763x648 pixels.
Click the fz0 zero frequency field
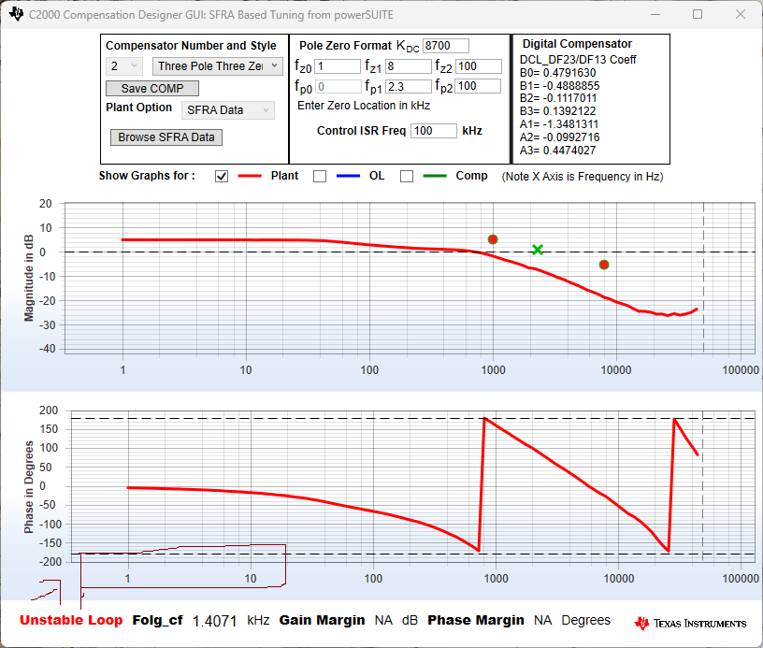click(338, 66)
